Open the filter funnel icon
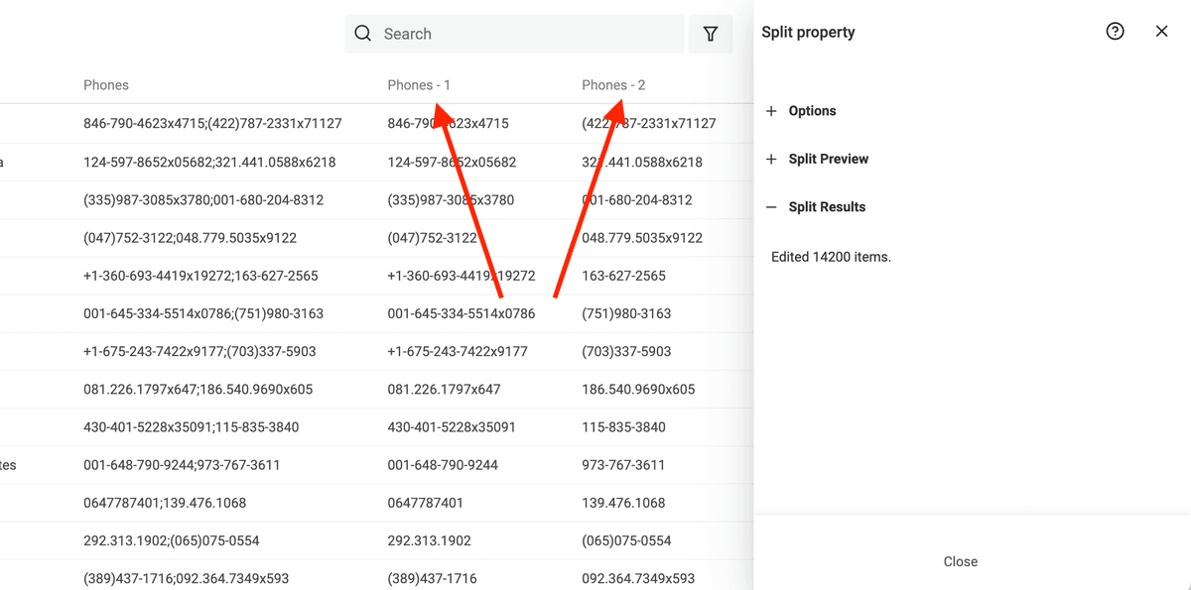This screenshot has height=590, width=1191. point(711,34)
